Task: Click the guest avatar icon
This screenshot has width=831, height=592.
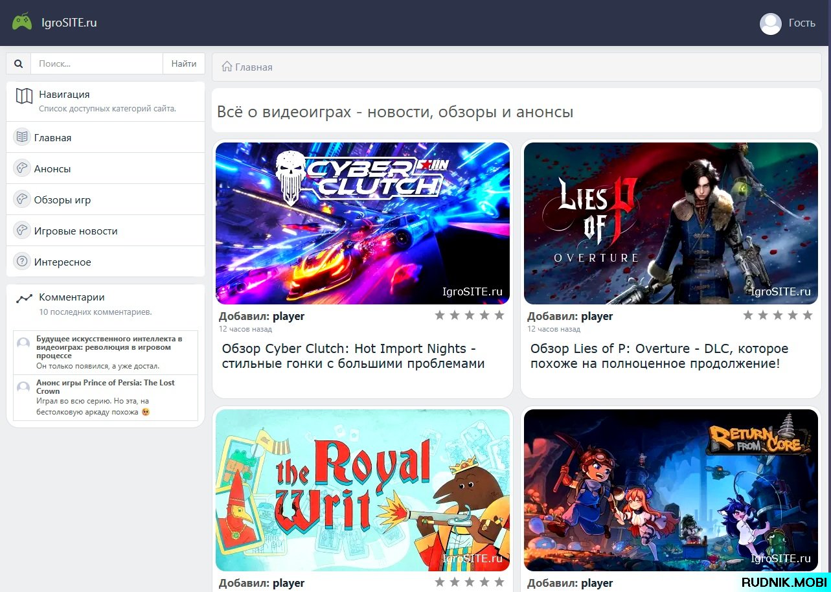Action: click(x=771, y=24)
